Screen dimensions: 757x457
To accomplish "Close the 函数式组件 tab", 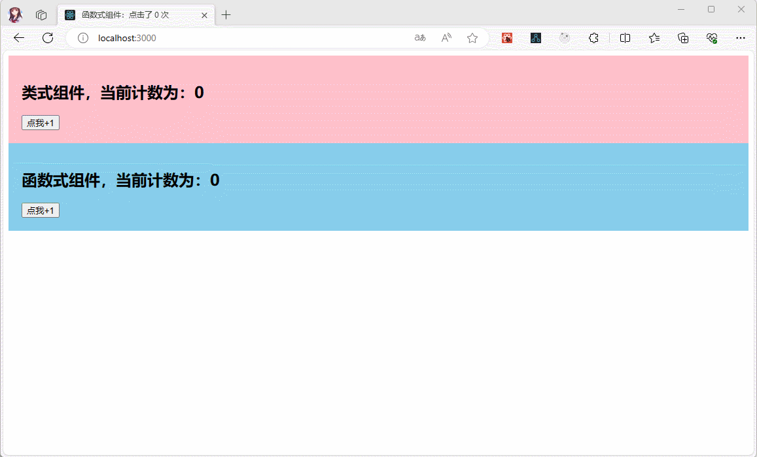I will click(x=204, y=15).
